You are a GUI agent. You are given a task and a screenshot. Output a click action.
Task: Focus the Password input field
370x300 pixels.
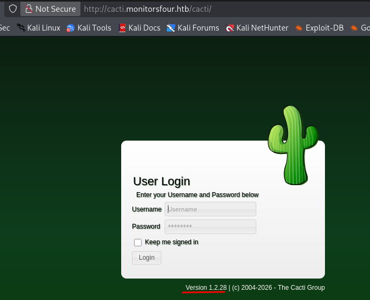(210, 226)
